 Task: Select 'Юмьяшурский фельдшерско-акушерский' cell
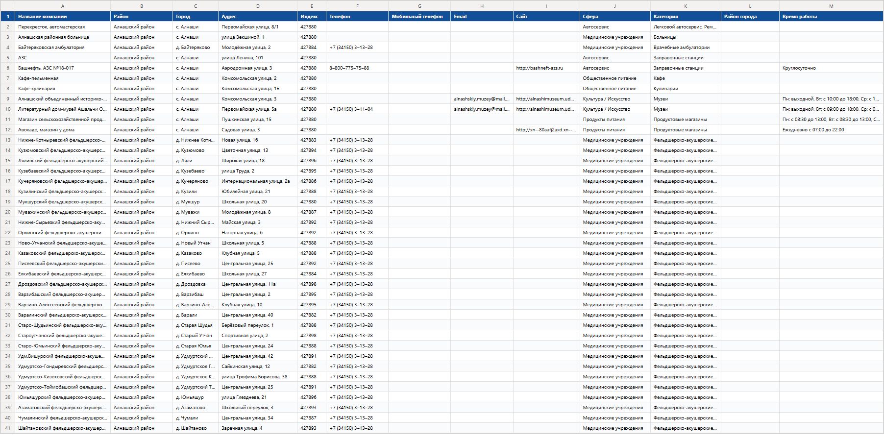[x=63, y=397]
